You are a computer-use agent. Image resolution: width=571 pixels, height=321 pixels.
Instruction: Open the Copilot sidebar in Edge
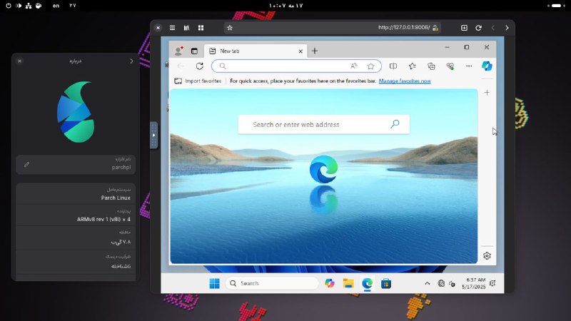pyautogui.click(x=487, y=66)
